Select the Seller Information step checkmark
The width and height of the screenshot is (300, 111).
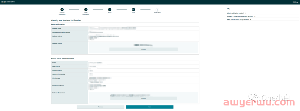(x=86, y=10)
